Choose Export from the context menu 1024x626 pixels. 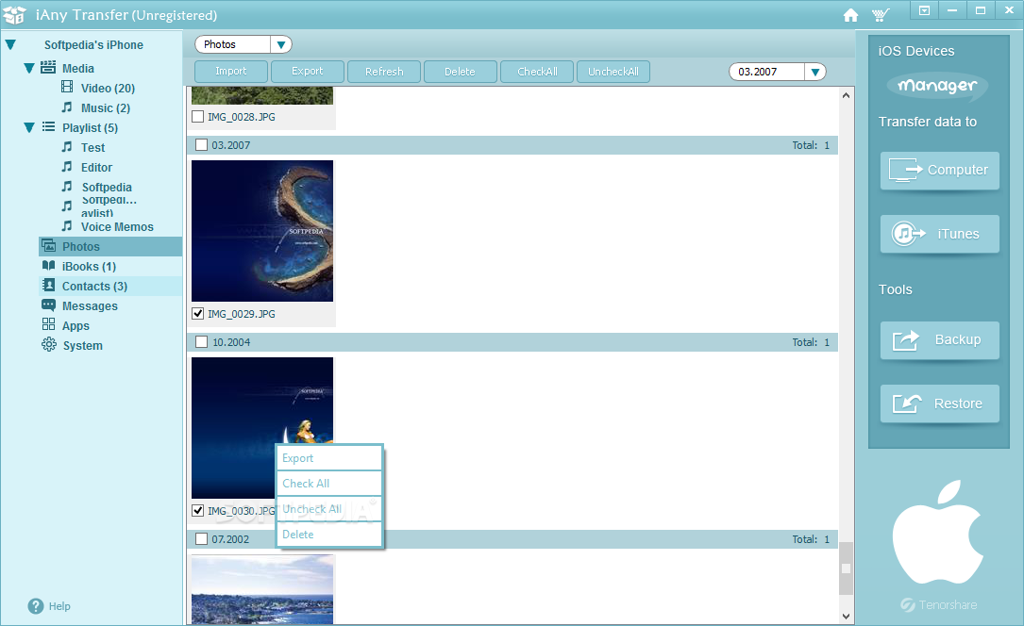[x=329, y=458]
